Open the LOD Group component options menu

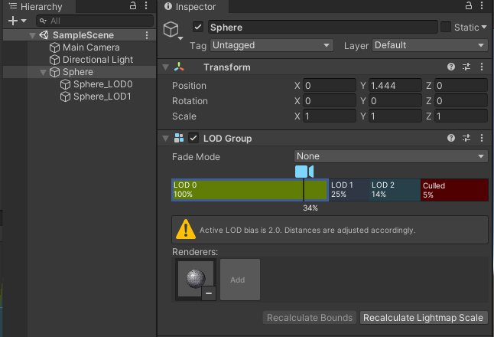click(483, 139)
